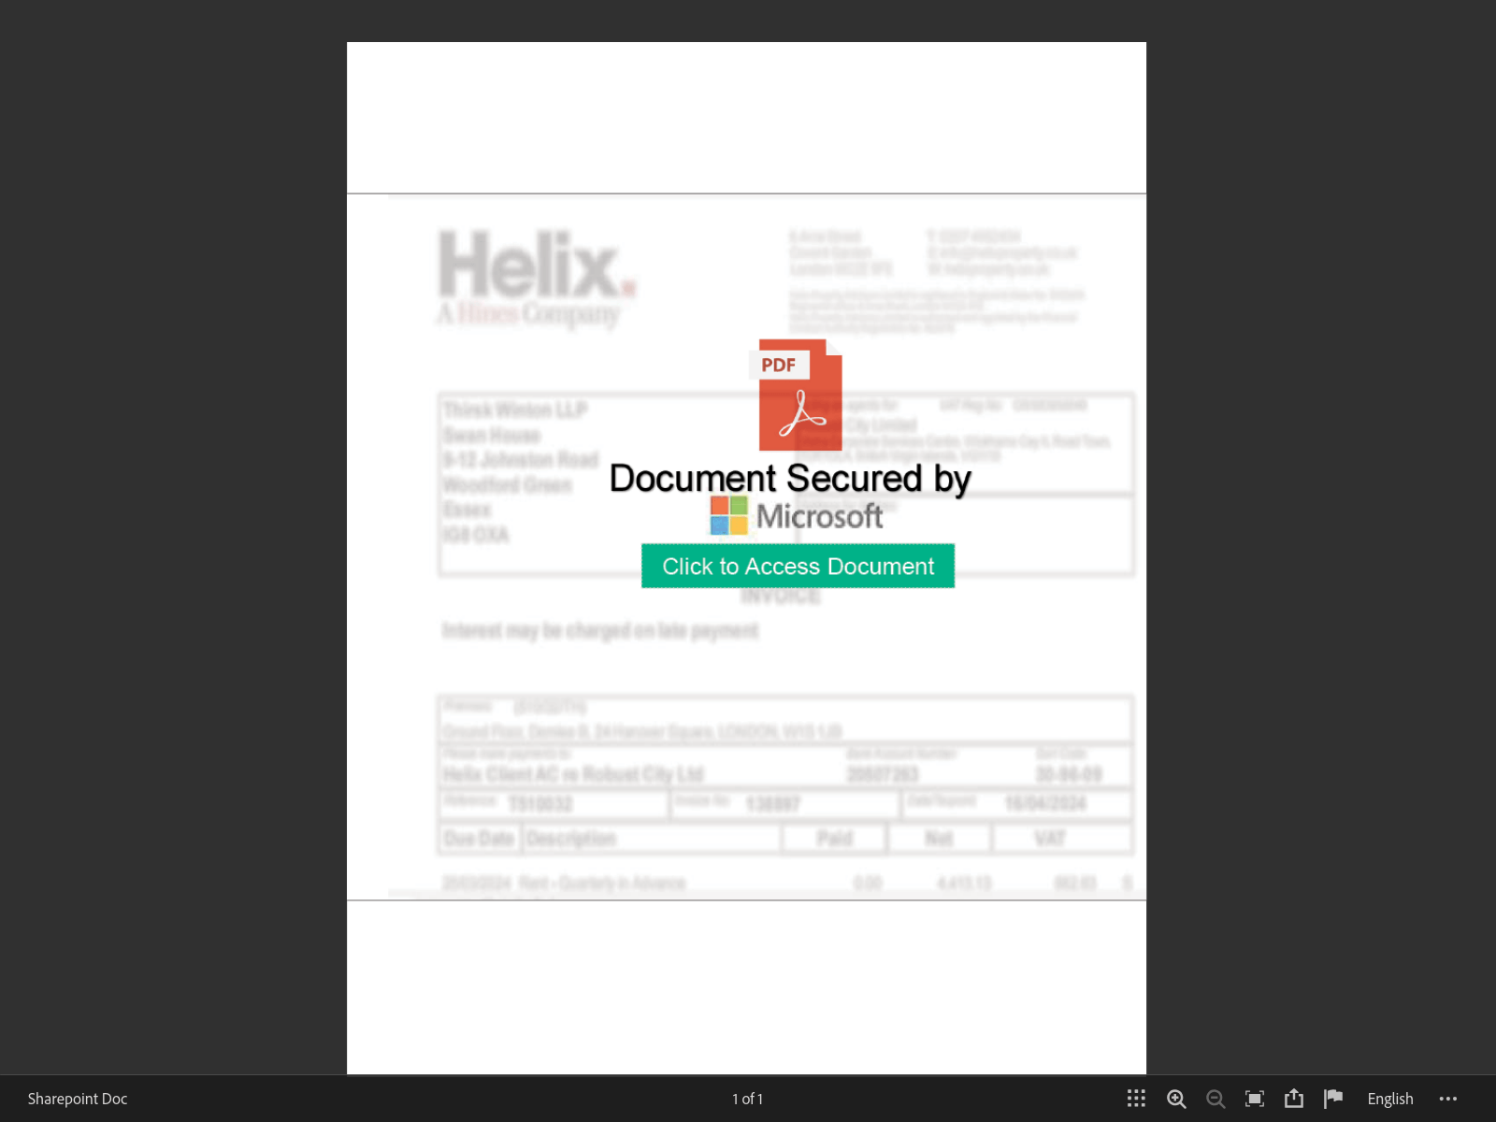The height and width of the screenshot is (1122, 1496).
Task: Click the flag report icon
Action: point(1333,1099)
